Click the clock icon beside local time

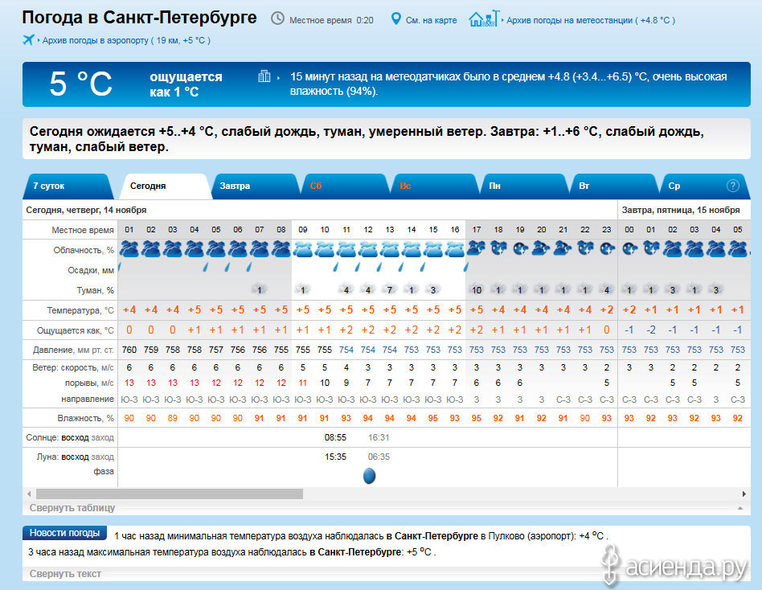(x=277, y=19)
